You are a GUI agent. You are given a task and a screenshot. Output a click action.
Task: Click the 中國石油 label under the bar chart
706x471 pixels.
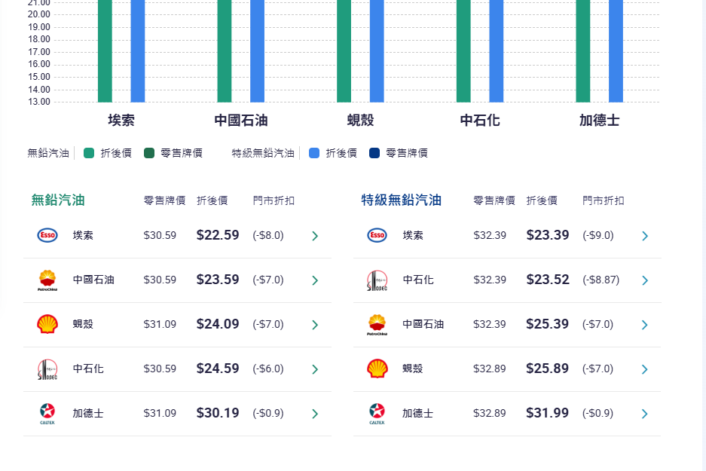240,121
